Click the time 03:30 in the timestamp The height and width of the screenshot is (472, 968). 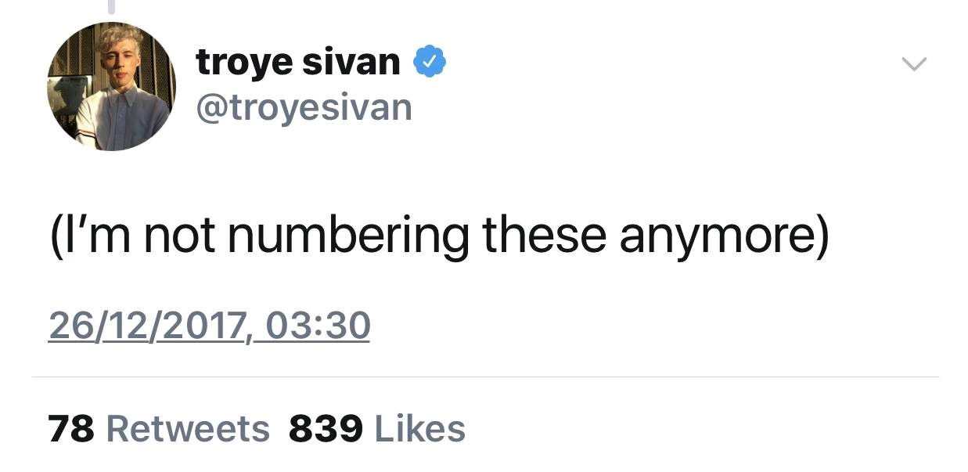tap(318, 326)
